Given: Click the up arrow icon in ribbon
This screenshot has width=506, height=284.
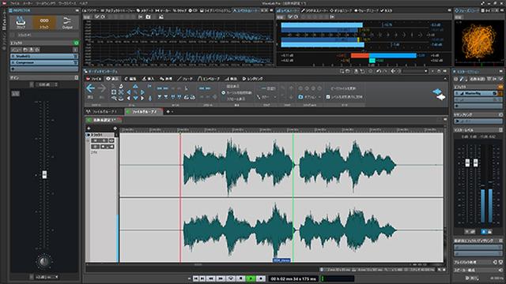Looking at the screenshot, I should click(292, 88).
